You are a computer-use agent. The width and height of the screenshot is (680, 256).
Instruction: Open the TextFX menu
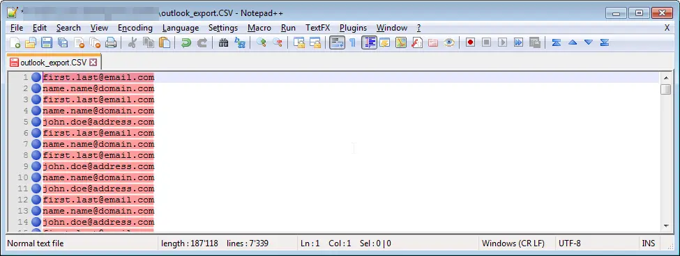pyautogui.click(x=317, y=28)
